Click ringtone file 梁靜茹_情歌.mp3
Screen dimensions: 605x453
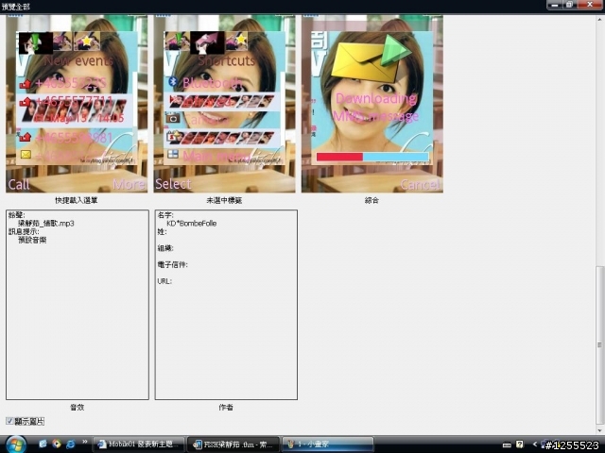coord(46,224)
